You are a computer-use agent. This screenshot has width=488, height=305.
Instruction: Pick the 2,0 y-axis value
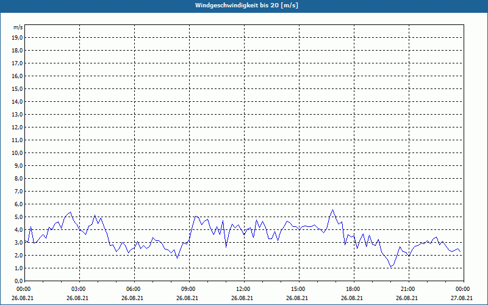pos(18,255)
